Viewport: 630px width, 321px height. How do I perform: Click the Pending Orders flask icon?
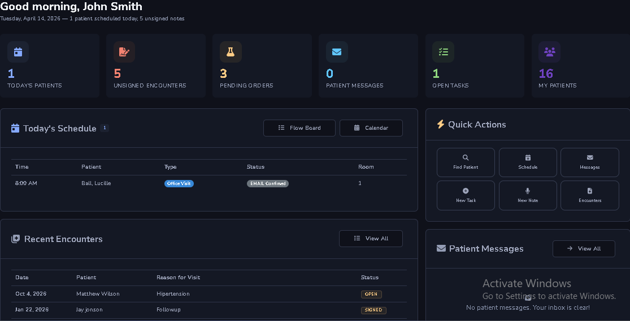click(x=231, y=52)
